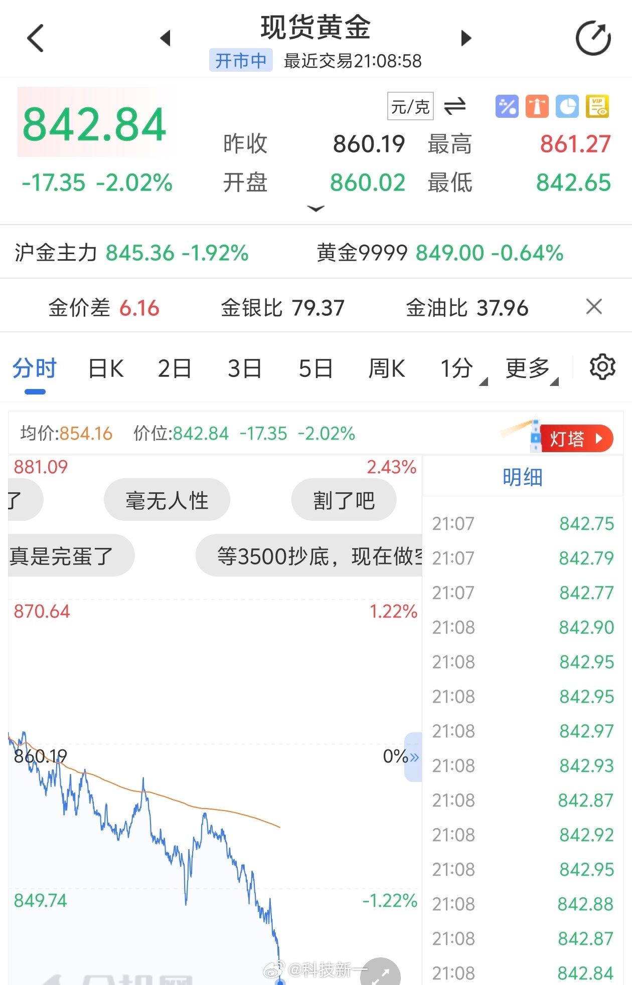
Task: Select the 842.90 detail row
Action: 523,628
